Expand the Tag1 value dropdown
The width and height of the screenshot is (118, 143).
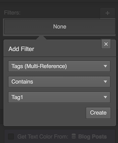click(59, 97)
